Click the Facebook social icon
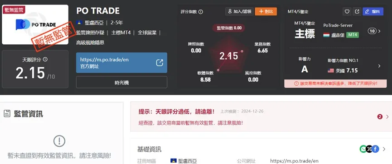 coord(375,149)
